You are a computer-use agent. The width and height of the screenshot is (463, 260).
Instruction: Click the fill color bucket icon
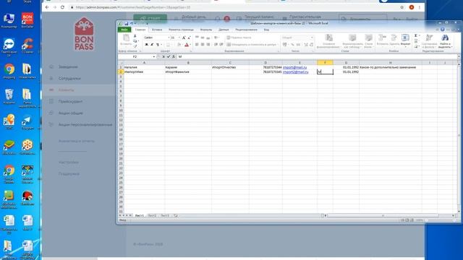tap(179, 45)
